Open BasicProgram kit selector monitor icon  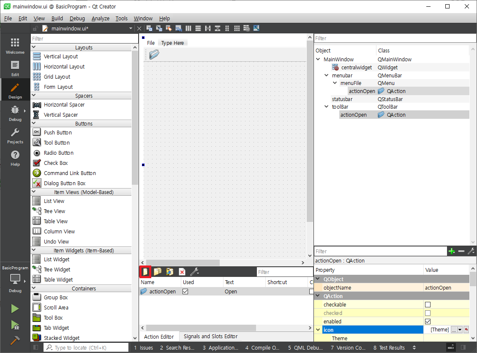tap(15, 279)
